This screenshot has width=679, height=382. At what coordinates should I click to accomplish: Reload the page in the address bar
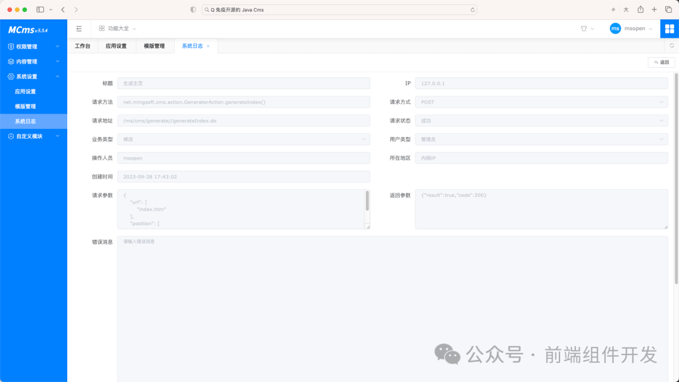click(x=472, y=9)
